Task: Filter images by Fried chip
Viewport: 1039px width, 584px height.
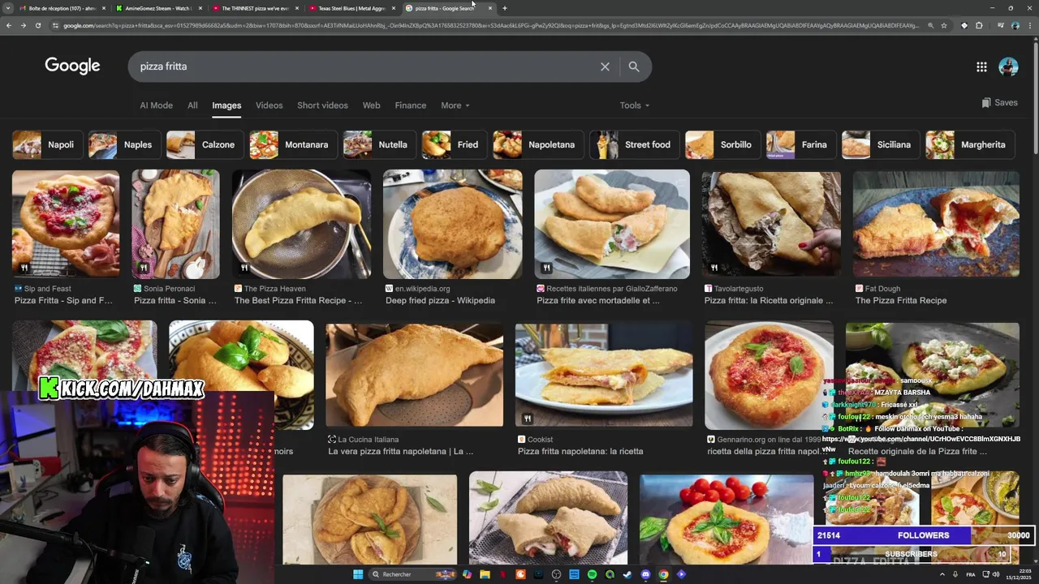Action: [x=454, y=144]
